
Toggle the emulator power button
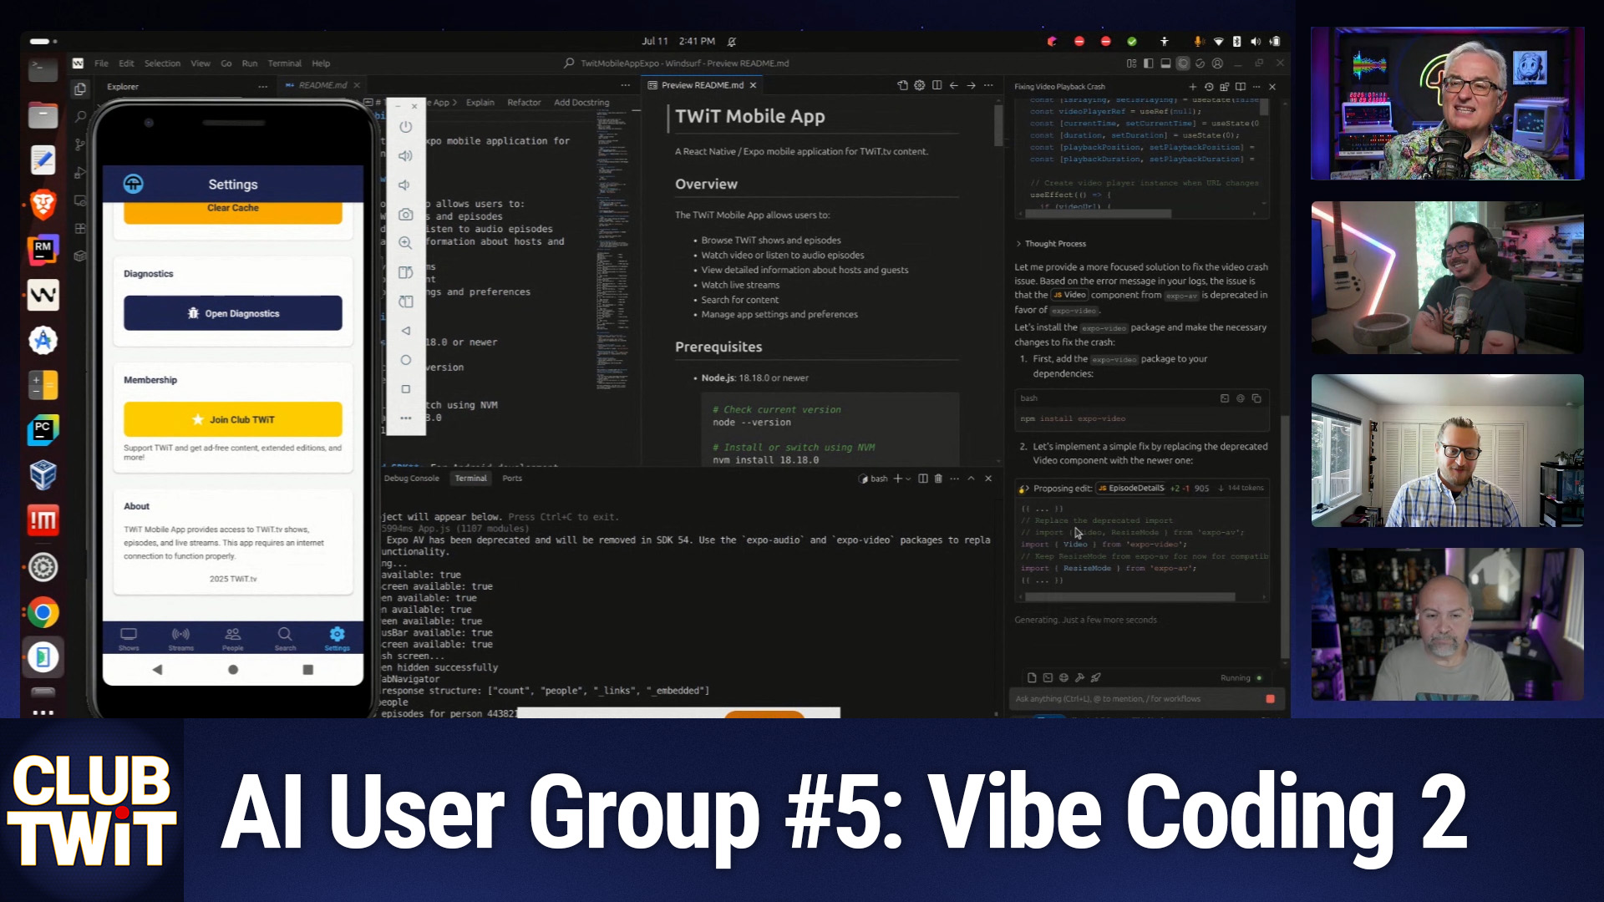pos(405,127)
